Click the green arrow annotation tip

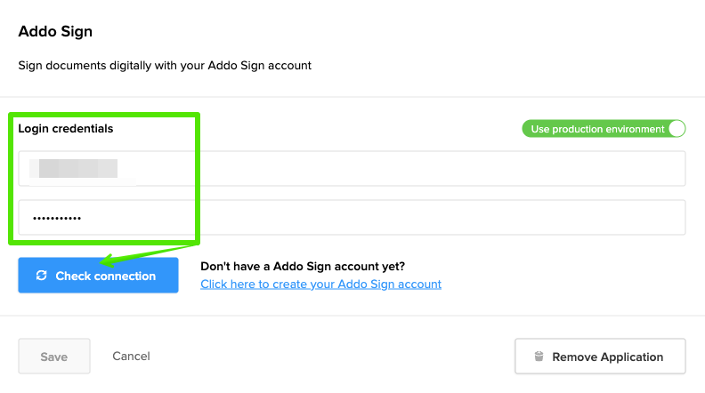101,262
